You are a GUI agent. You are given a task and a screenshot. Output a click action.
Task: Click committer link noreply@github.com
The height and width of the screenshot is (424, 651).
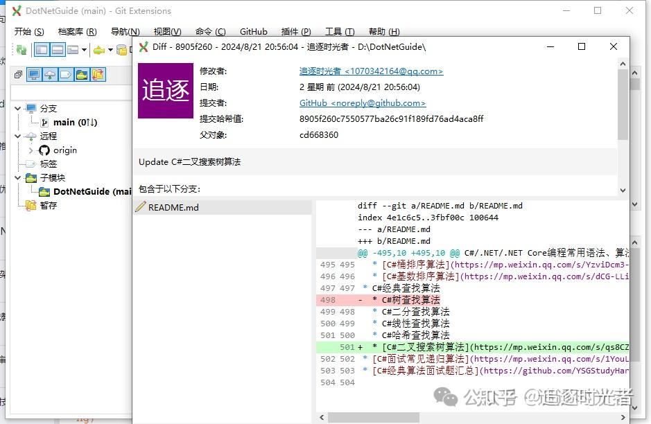pyautogui.click(x=363, y=103)
